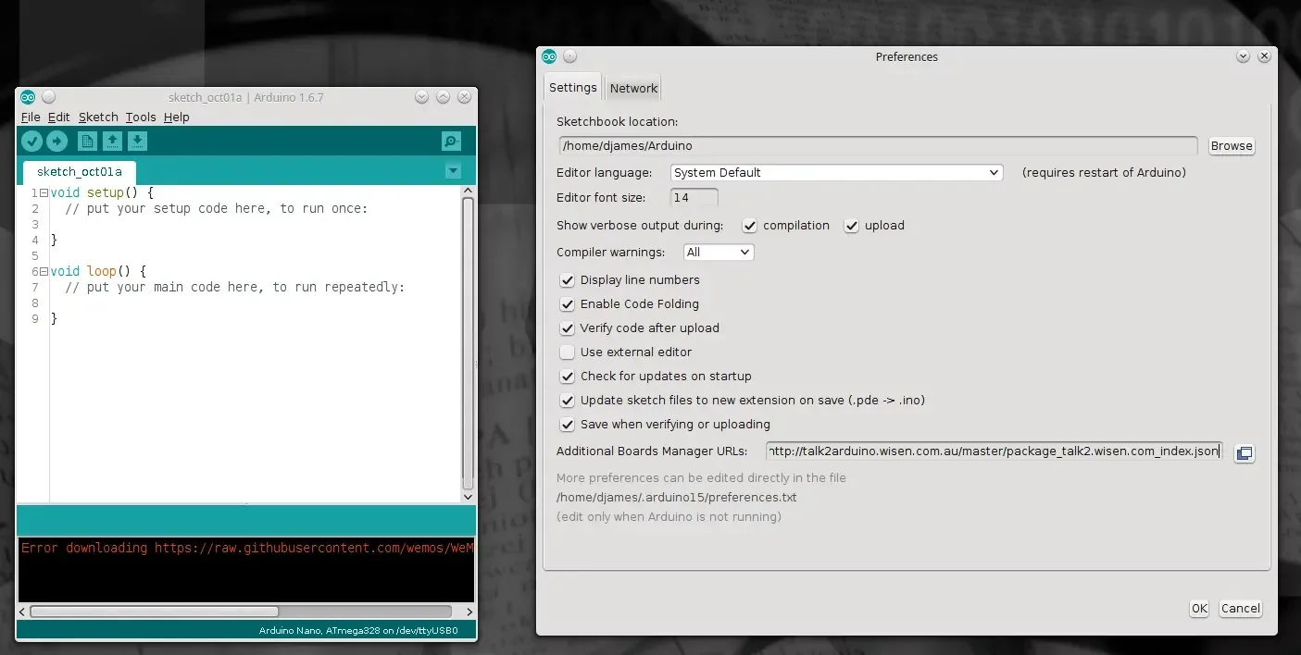This screenshot has height=655, width=1301.
Task: Toggle Update sketch files to new extension
Action: tap(568, 401)
